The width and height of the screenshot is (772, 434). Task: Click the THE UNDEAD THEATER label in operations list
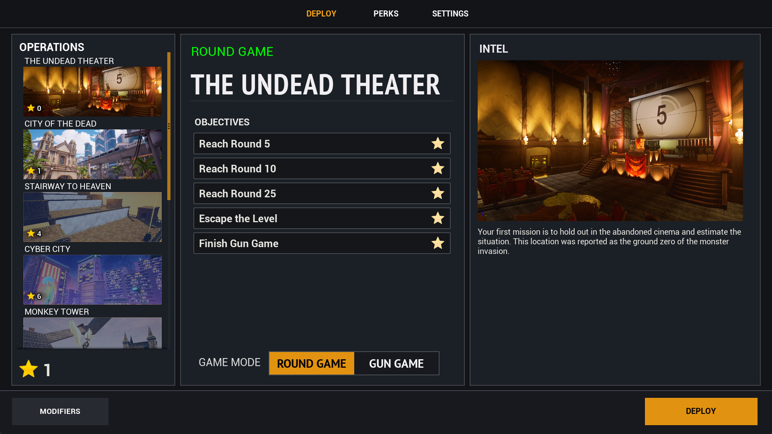pyautogui.click(x=69, y=61)
